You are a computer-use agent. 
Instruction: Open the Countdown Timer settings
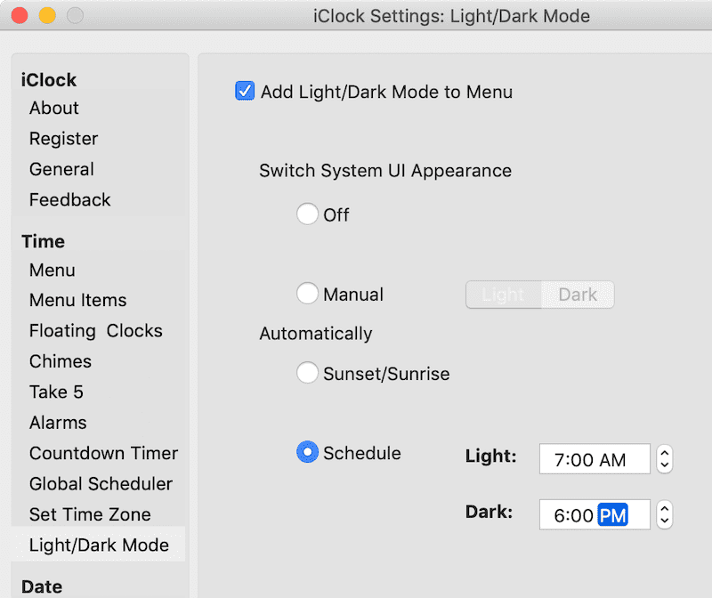103,453
